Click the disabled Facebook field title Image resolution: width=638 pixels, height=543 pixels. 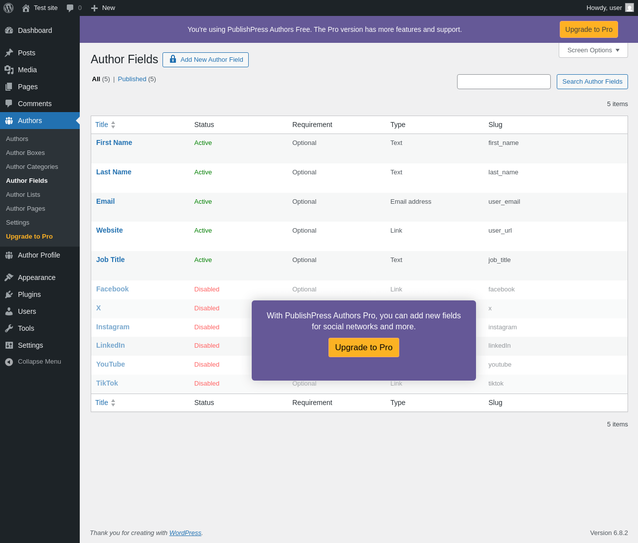[x=112, y=289]
